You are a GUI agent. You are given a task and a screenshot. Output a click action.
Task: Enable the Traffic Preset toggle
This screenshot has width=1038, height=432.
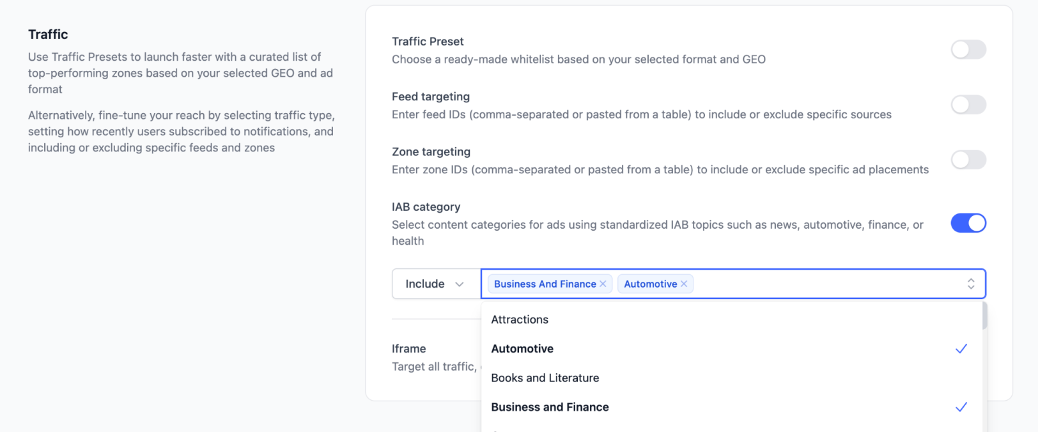(968, 49)
